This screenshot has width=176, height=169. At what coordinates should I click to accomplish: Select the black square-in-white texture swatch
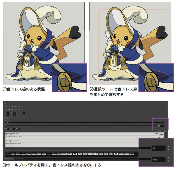point(116,154)
